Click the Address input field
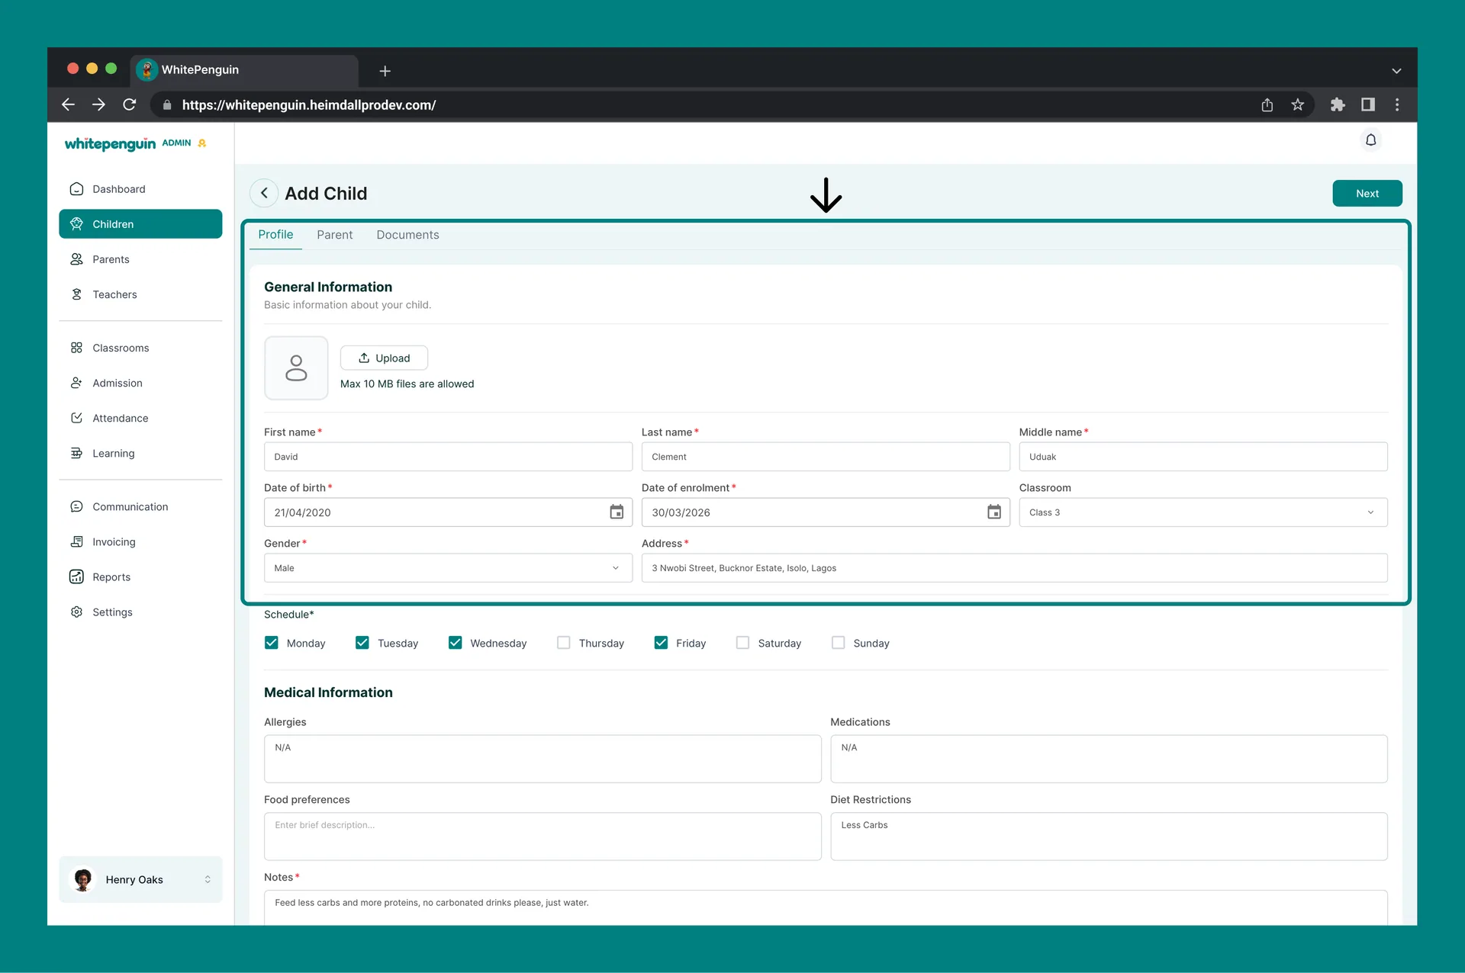 (x=1014, y=568)
